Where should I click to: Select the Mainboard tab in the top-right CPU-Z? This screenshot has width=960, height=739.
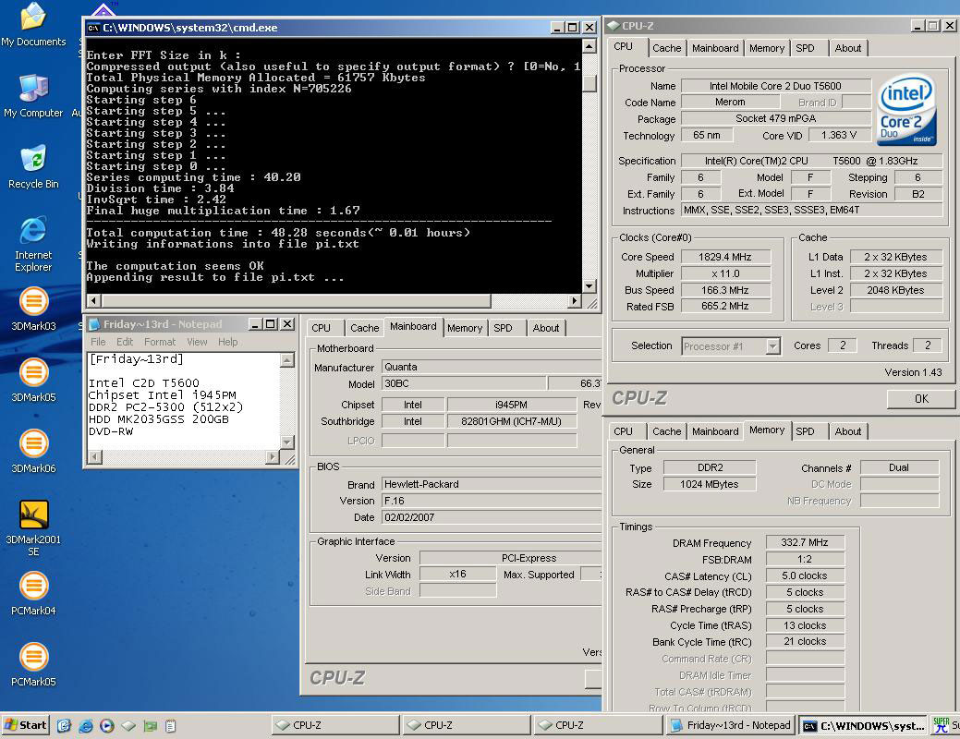715,48
